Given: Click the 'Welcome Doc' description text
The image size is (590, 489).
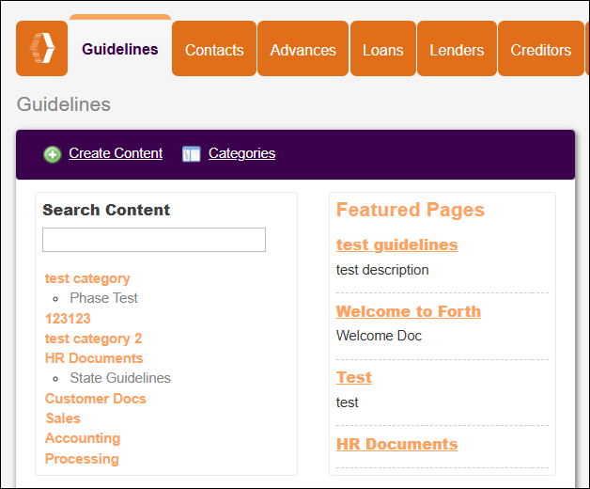Looking at the screenshot, I should pos(379,336).
